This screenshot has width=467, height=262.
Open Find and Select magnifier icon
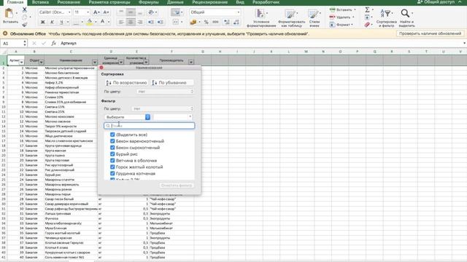(x=406, y=17)
